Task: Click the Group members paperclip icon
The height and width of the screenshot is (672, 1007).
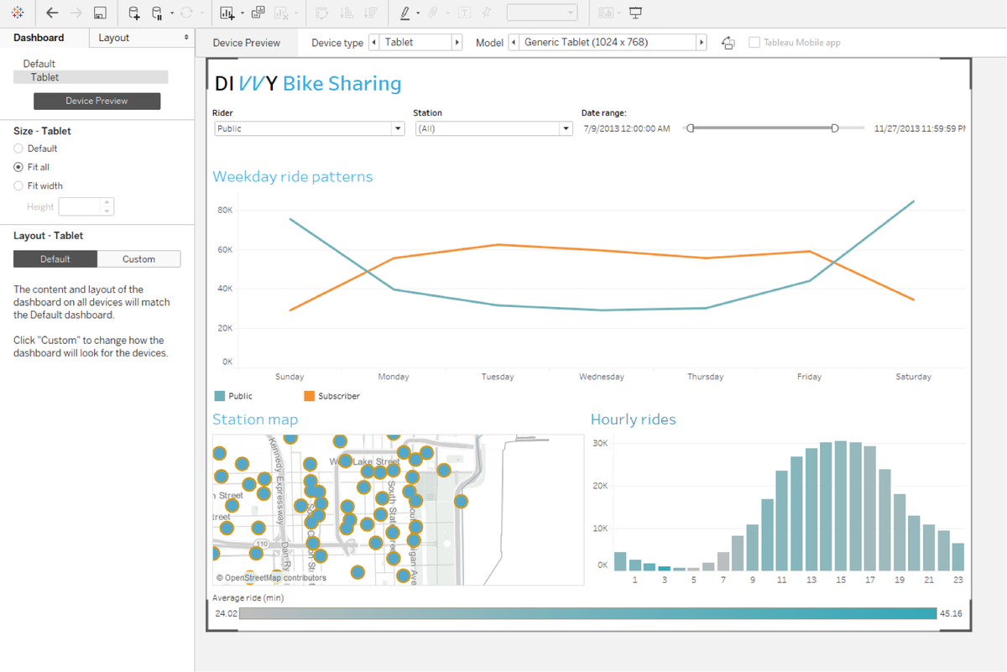Action: (434, 13)
